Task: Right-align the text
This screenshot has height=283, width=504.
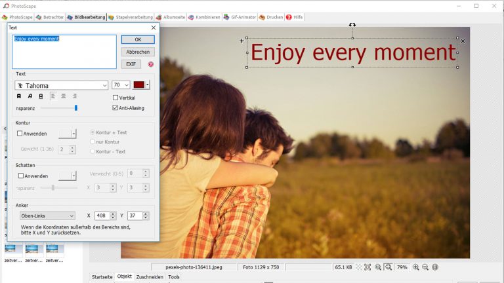Action: click(75, 96)
